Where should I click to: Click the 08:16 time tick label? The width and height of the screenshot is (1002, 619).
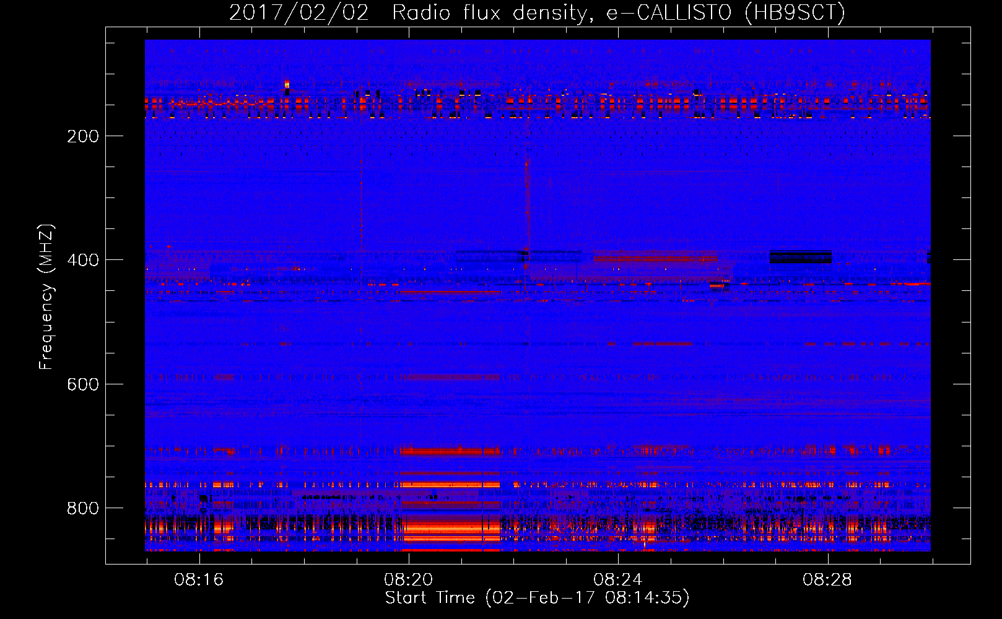click(x=199, y=580)
